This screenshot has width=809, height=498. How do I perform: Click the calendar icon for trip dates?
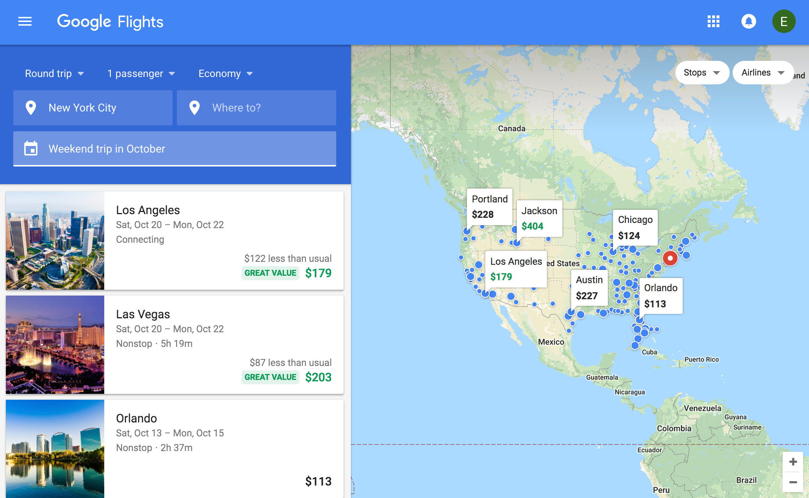pyautogui.click(x=32, y=148)
